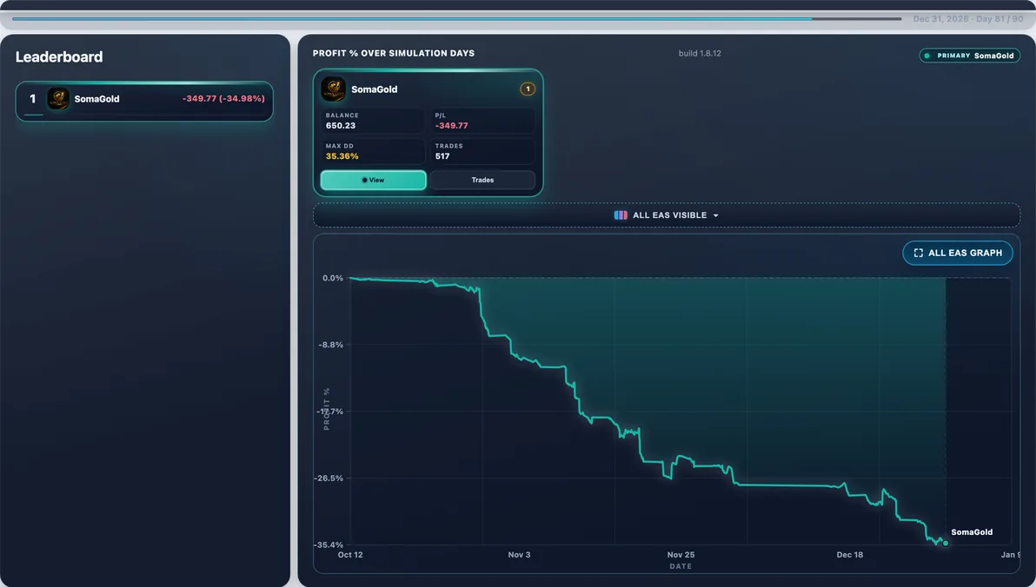Click the -26.5% axis label
The image size is (1036, 587).
point(329,478)
